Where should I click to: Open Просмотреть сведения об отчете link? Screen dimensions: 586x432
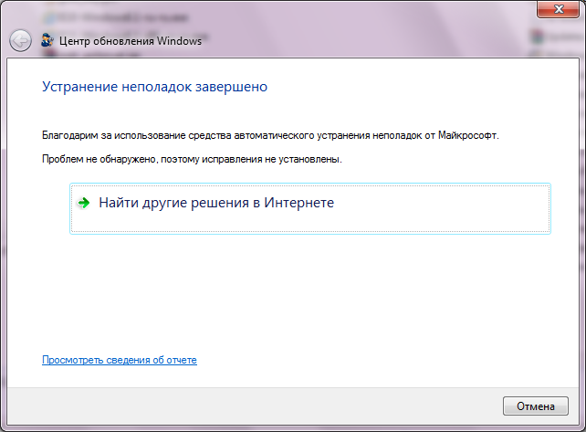pyautogui.click(x=120, y=360)
